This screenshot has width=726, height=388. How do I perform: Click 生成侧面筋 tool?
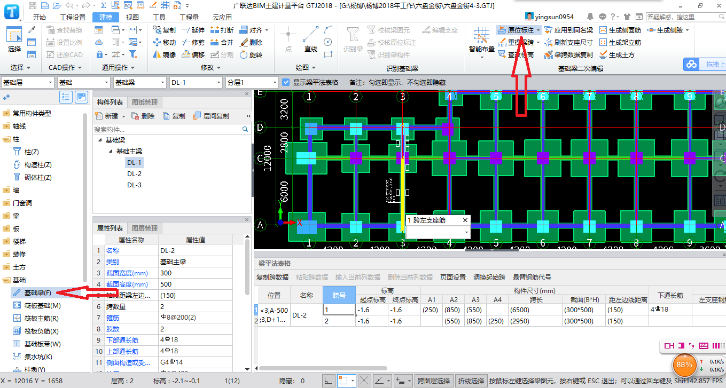pyautogui.click(x=620, y=30)
